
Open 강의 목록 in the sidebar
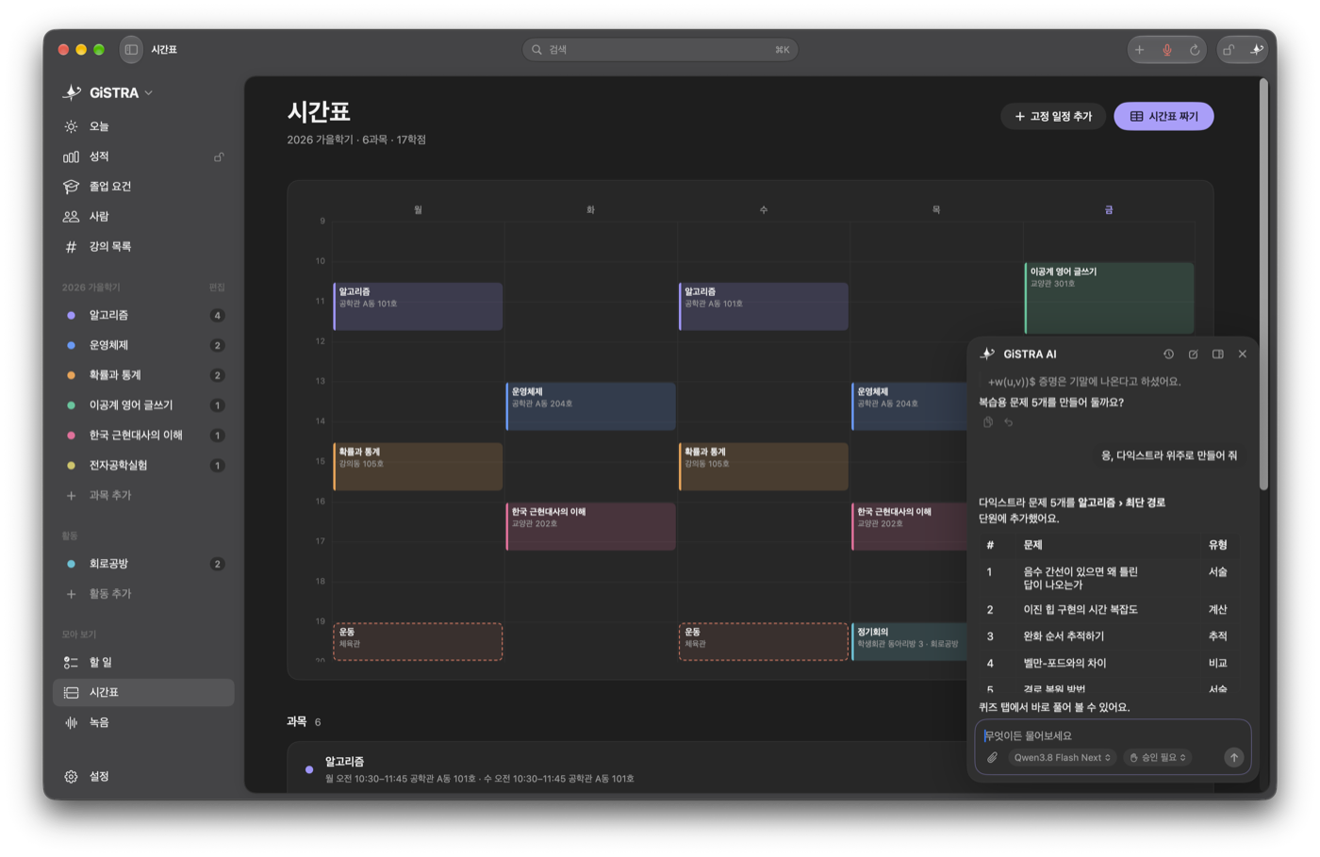[x=143, y=247]
